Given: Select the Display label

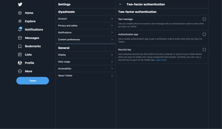Looking at the screenshot, I should click(x=62, y=55).
